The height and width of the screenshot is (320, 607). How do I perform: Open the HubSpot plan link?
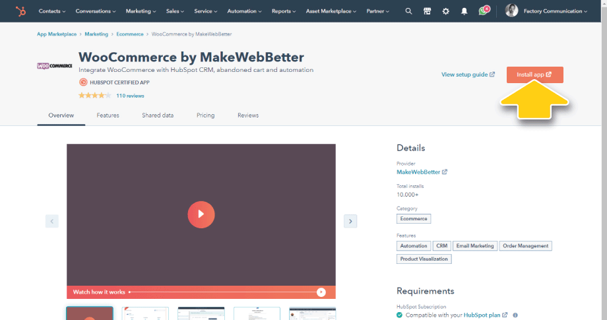click(x=482, y=315)
